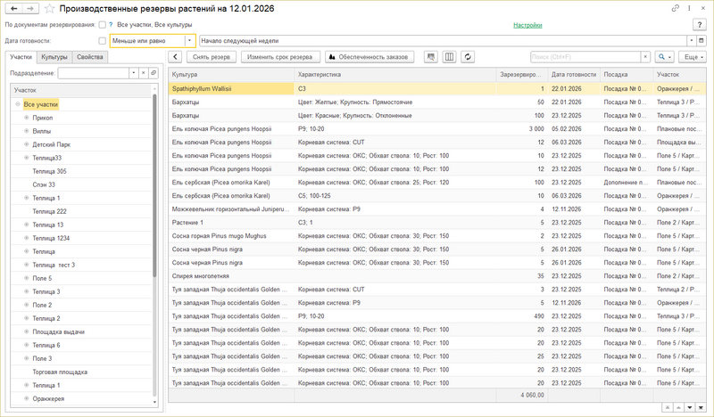Image resolution: width=714 pixels, height=417 pixels.
Task: Click the help question mark button
Action: [700, 25]
